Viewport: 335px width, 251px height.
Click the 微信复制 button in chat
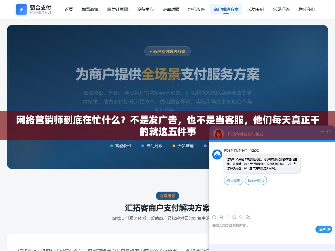point(234,180)
